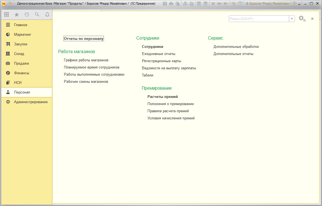The image size is (322, 206).
Task: Open Ведомости на выплату зарплаты
Action: [169, 68]
